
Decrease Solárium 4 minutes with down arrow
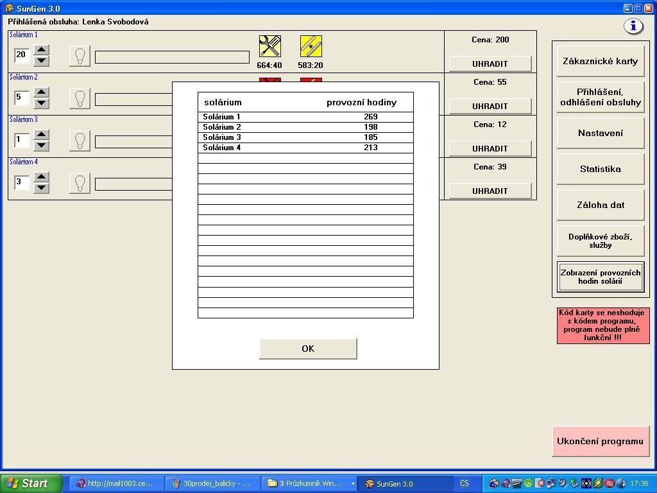[41, 188]
